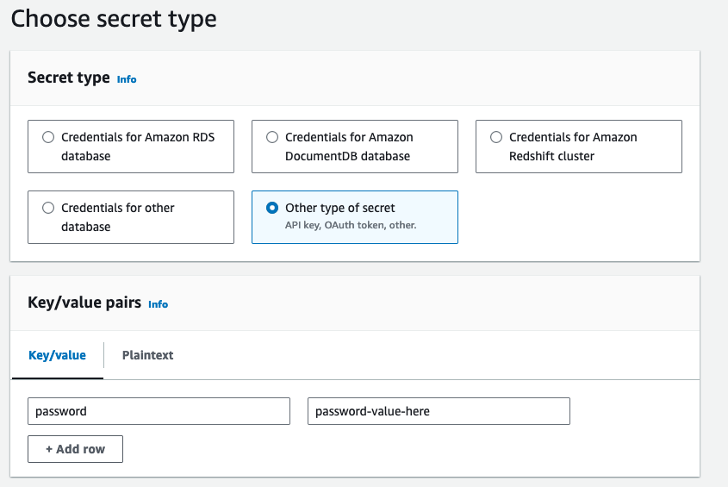Switch to the Key/value tab
This screenshot has width=728, height=487.
tap(57, 355)
